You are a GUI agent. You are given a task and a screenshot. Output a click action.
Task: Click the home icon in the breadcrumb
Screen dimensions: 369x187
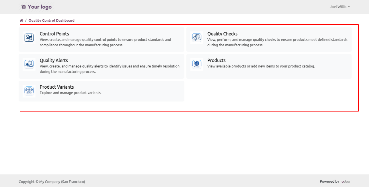(x=21, y=21)
